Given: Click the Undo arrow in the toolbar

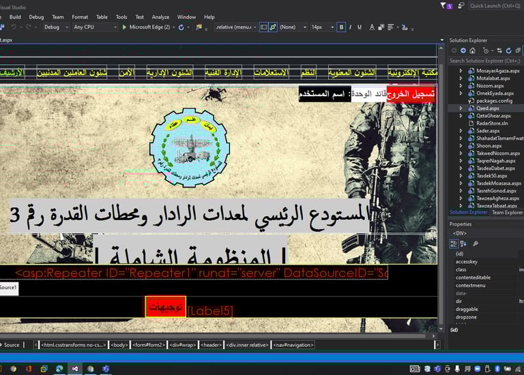Looking at the screenshot, I should point(14,27).
